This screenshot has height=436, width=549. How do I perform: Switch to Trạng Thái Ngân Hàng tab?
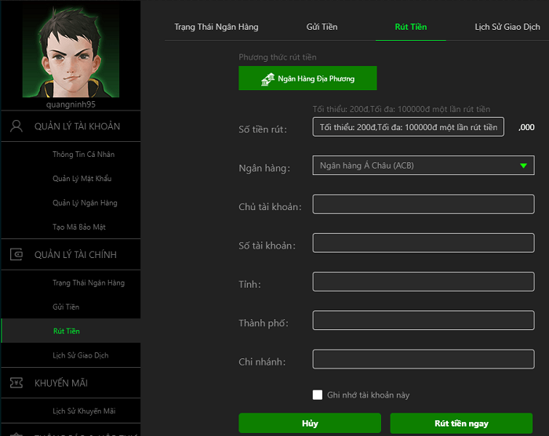(x=216, y=27)
